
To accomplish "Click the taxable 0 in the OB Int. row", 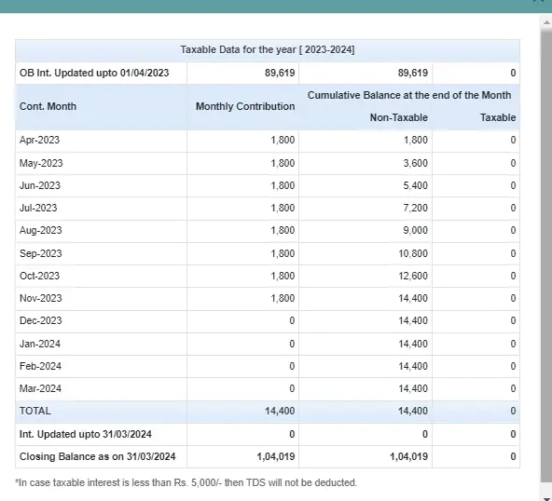I will click(x=513, y=73).
